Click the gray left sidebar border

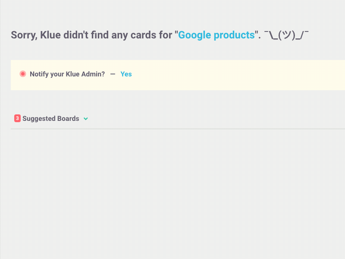(0, 129)
